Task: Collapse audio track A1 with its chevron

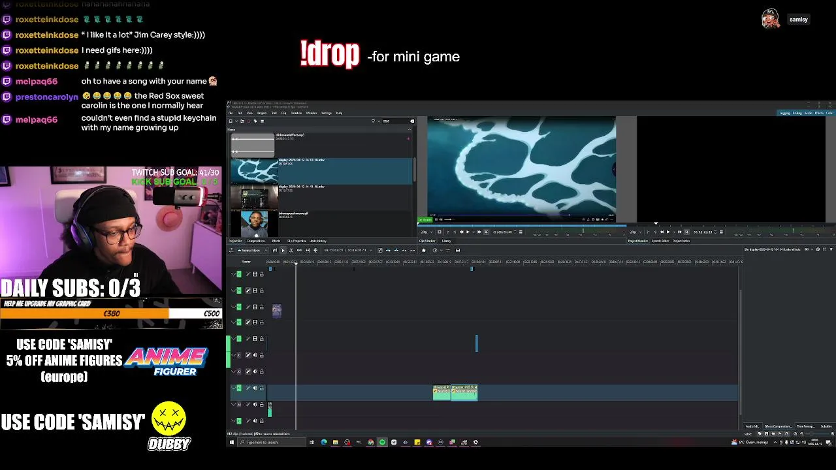Action: pos(233,355)
